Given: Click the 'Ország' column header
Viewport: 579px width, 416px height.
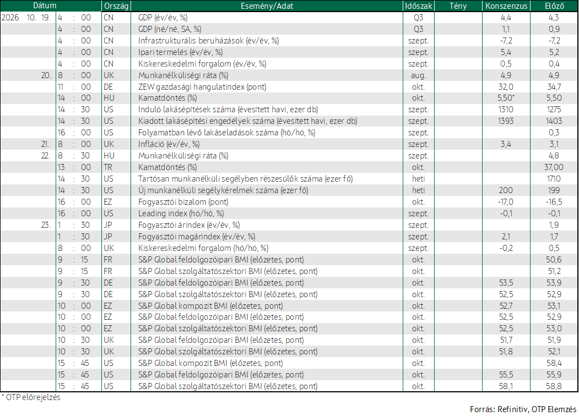Looking at the screenshot, I should click(116, 6).
